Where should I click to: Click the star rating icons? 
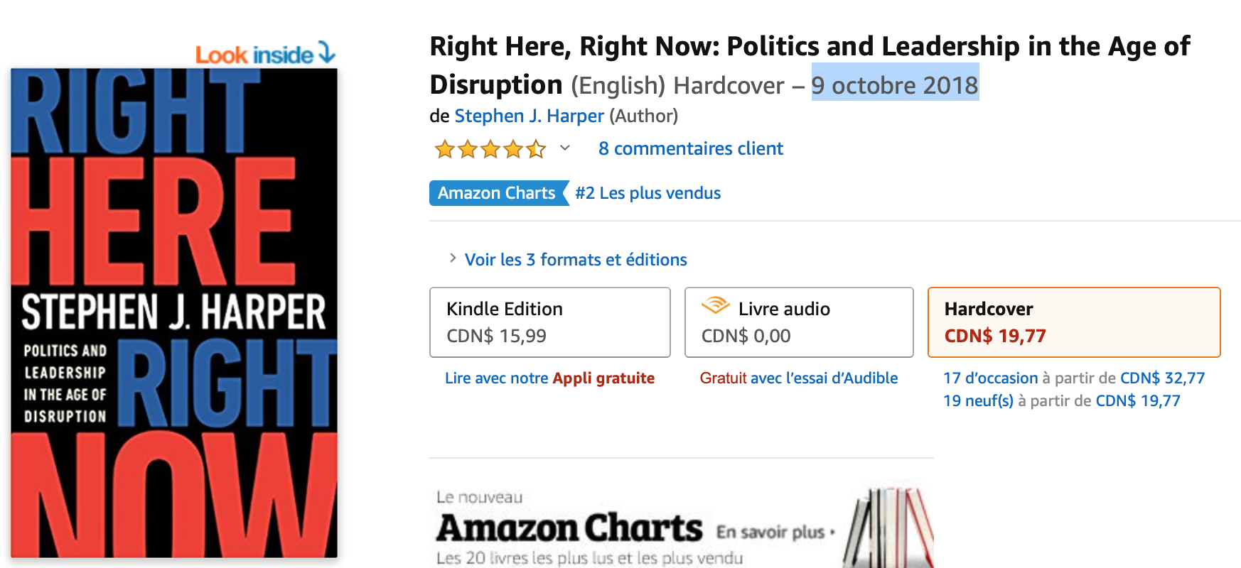[490, 149]
